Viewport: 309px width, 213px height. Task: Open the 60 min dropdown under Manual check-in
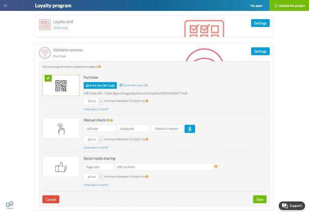tap(93, 139)
